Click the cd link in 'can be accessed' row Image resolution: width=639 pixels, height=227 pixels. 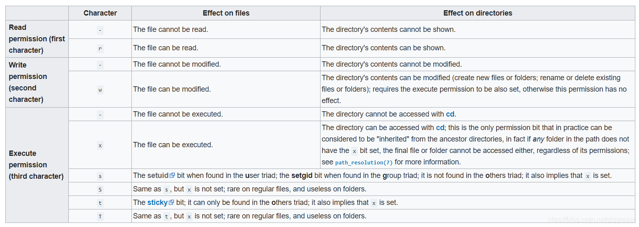[x=440, y=128]
